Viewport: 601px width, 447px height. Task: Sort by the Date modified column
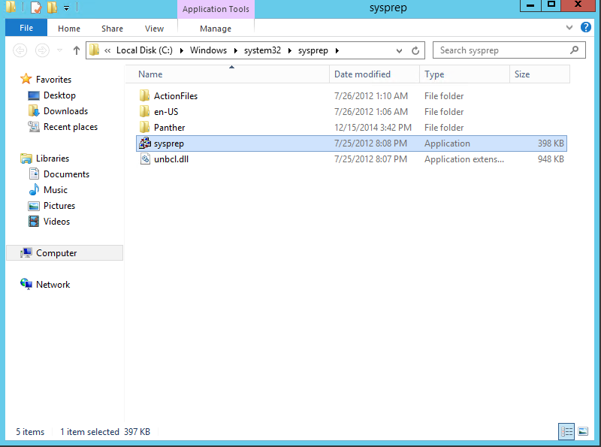(374, 74)
